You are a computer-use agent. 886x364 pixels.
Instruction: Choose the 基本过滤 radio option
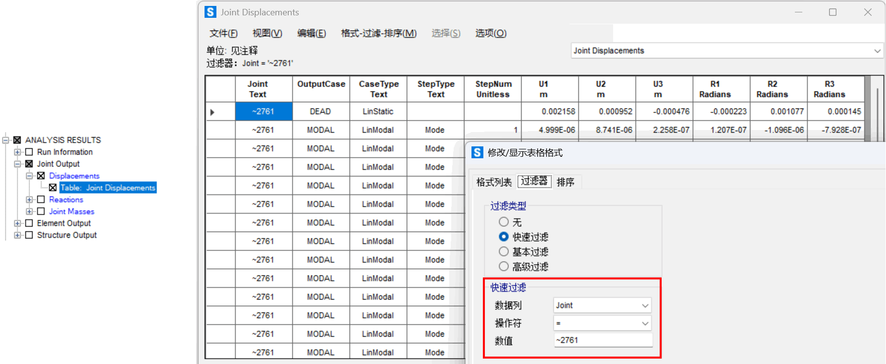point(504,252)
